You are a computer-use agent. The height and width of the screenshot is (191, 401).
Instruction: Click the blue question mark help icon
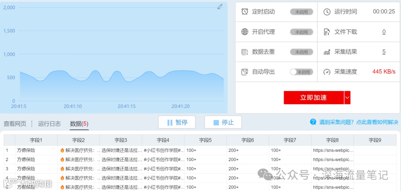tap(313, 122)
